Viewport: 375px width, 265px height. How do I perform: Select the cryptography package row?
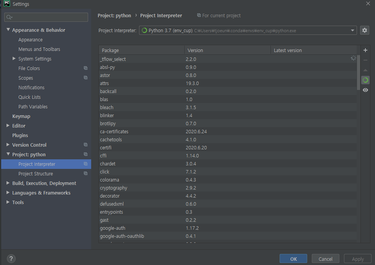pos(228,188)
